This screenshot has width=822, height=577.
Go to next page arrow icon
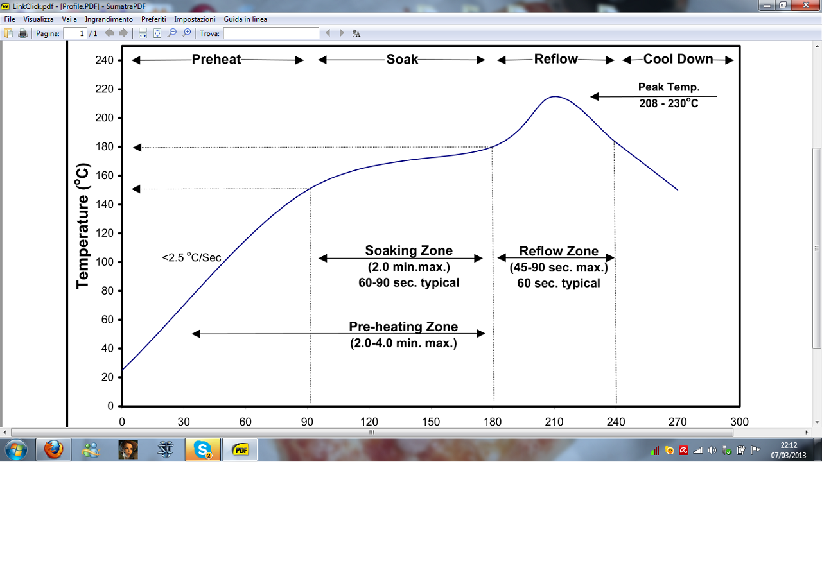pyautogui.click(x=123, y=33)
